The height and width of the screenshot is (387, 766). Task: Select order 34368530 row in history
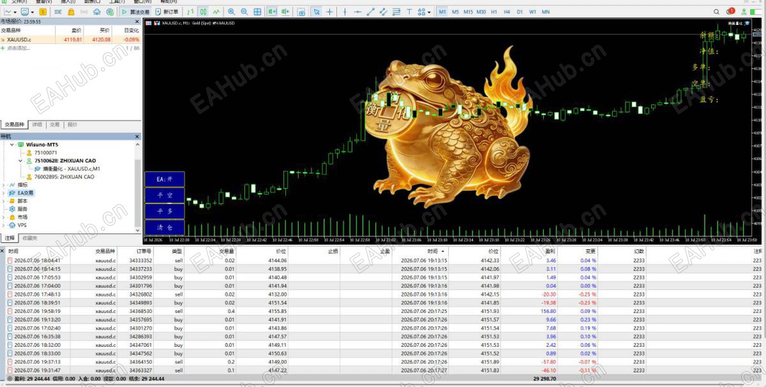point(383,311)
